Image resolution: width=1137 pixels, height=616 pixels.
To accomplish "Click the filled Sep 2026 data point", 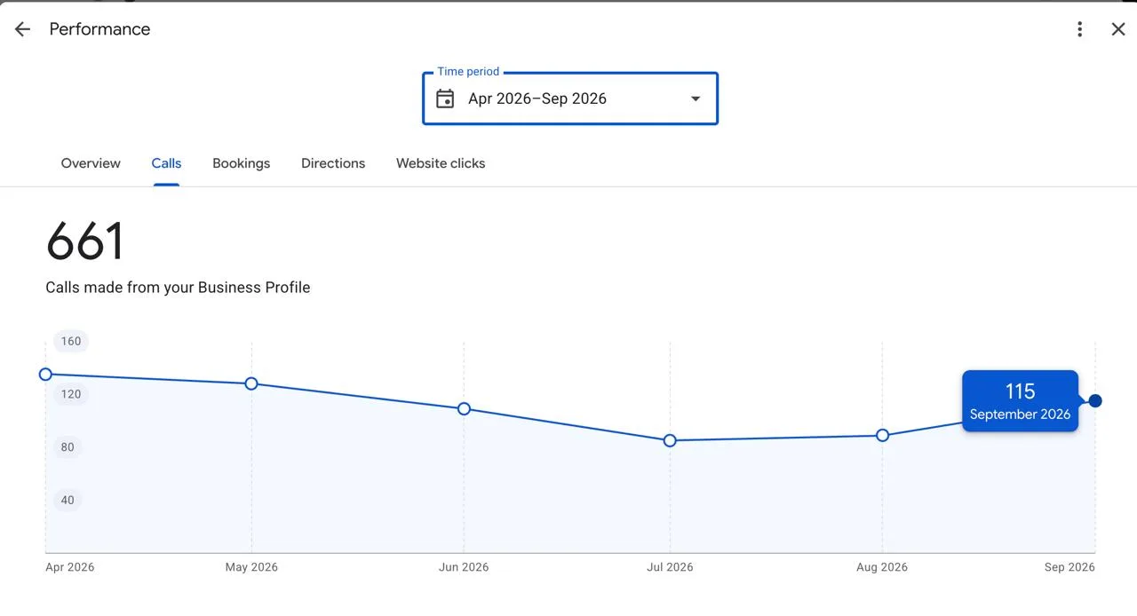I will coord(1095,401).
